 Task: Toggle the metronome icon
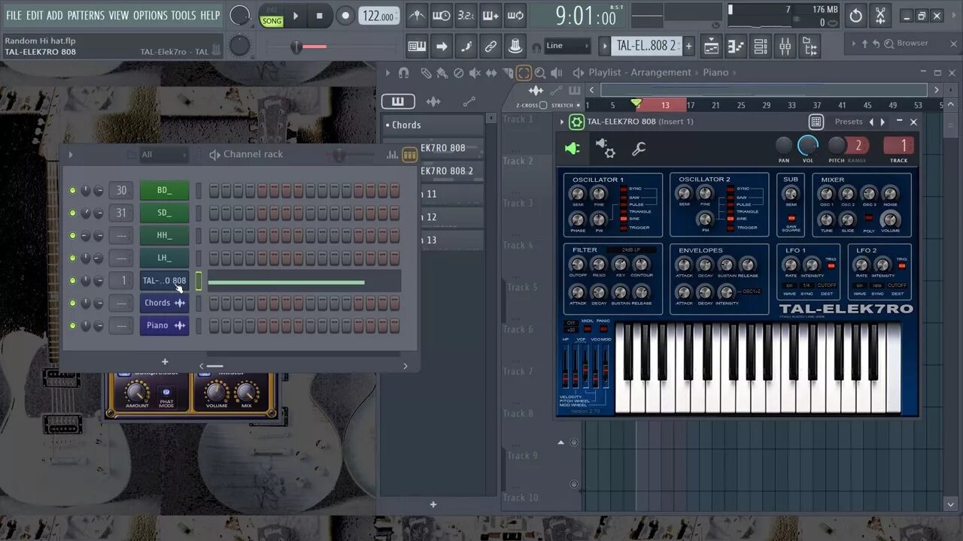pyautogui.click(x=417, y=16)
